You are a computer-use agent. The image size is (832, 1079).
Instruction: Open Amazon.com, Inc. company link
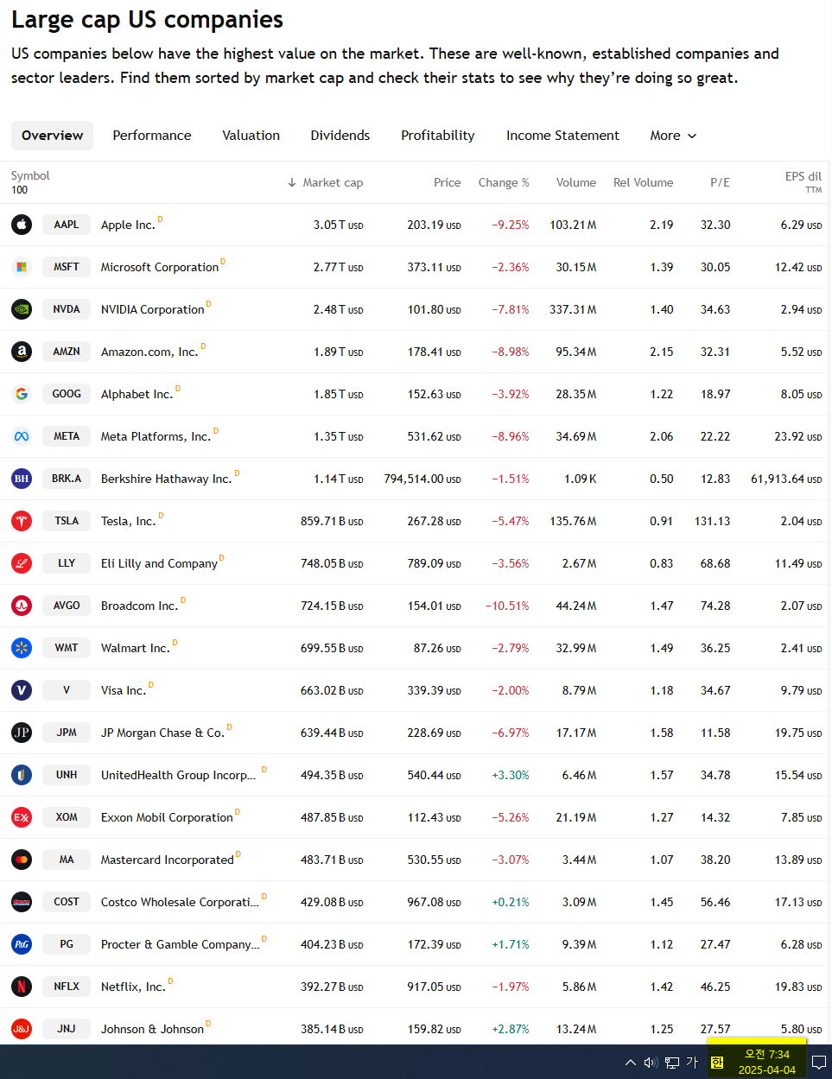click(149, 352)
